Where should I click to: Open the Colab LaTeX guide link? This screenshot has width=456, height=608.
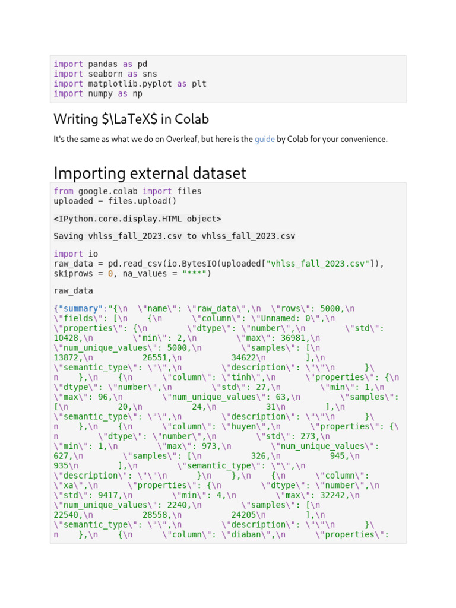[x=264, y=139]
